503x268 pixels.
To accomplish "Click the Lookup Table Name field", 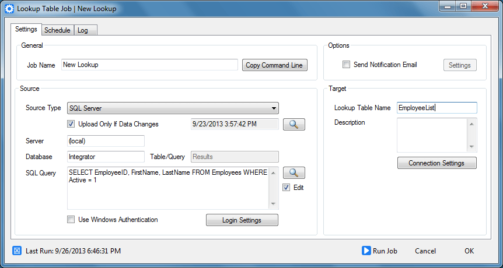I will pos(437,108).
